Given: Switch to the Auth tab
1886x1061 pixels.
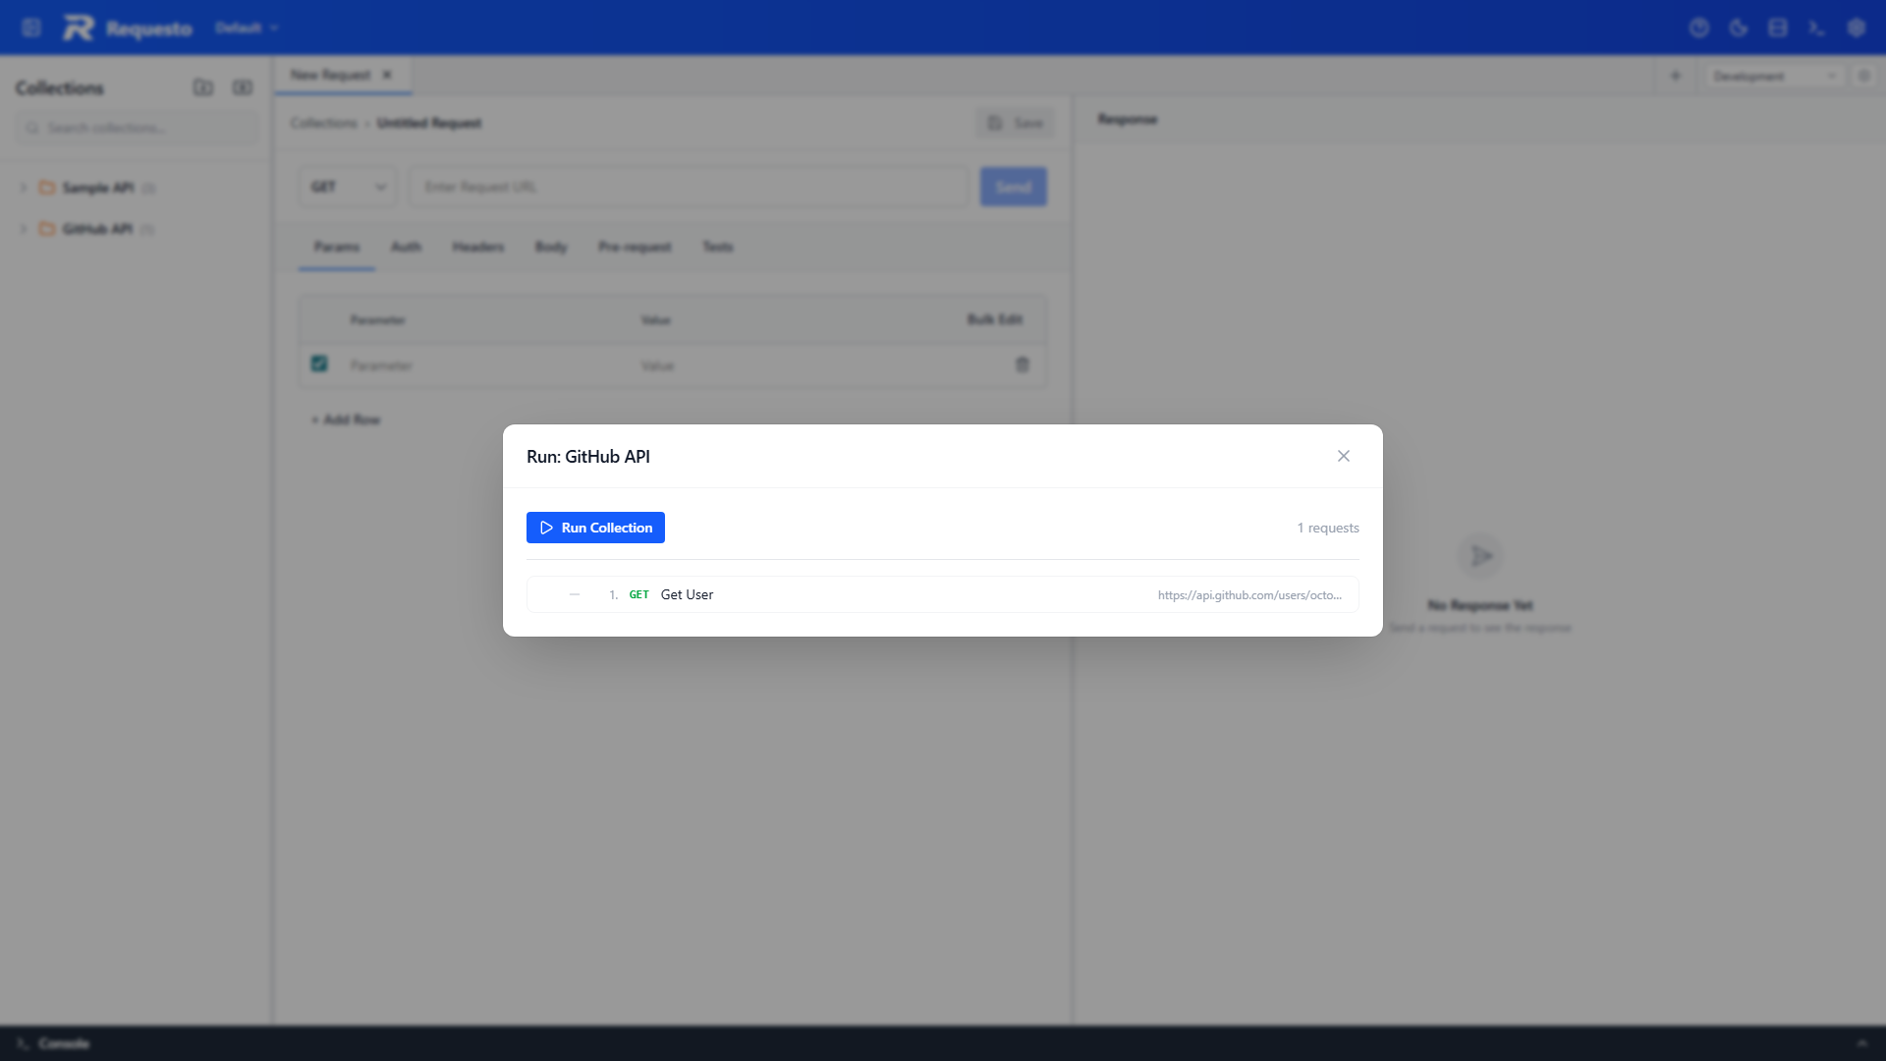Looking at the screenshot, I should click(406, 247).
